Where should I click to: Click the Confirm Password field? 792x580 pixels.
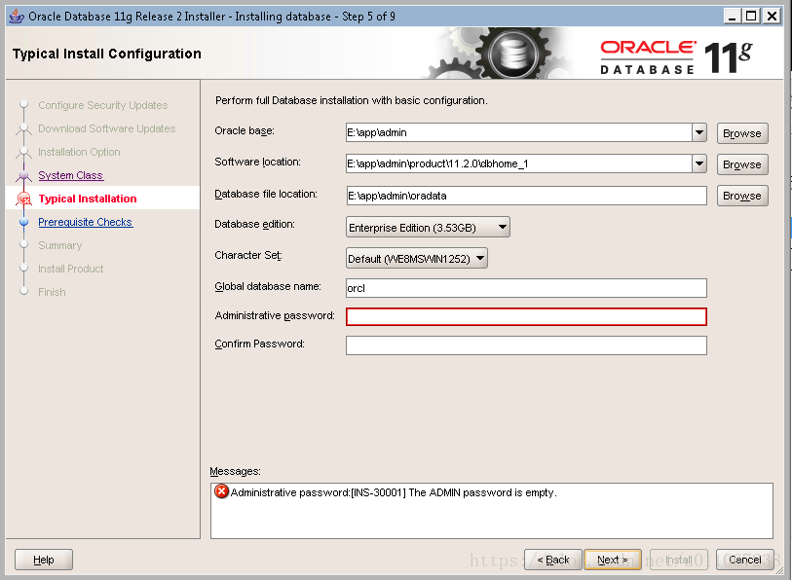click(526, 345)
